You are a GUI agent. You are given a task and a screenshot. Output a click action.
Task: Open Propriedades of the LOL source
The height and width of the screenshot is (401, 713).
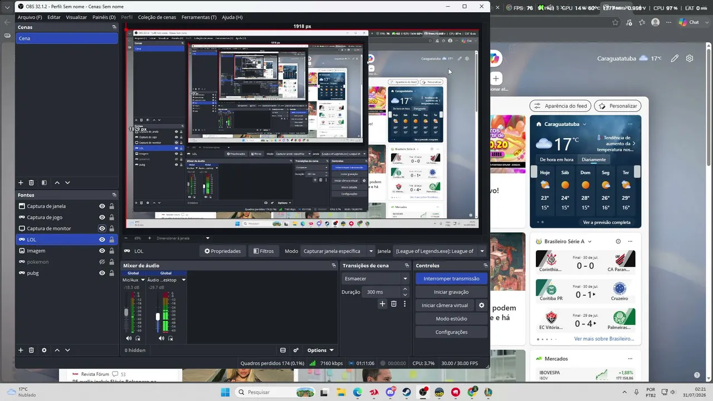[x=222, y=251]
